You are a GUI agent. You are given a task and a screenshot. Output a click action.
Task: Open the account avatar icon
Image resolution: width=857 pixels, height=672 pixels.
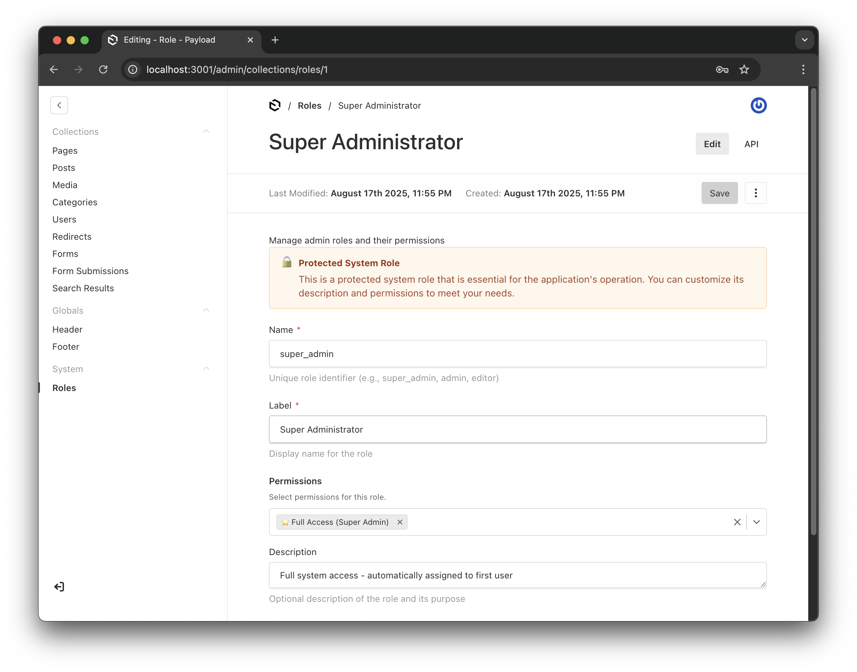[758, 106]
